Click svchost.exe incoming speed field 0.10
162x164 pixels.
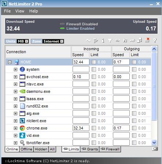tap(81, 77)
